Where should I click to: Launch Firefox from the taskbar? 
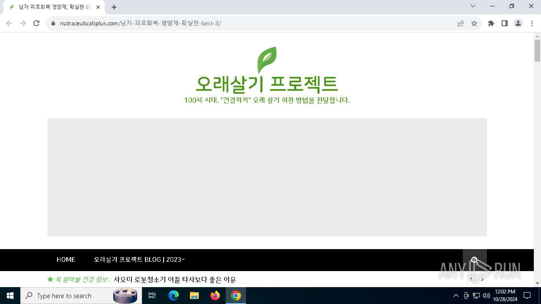coord(215,296)
